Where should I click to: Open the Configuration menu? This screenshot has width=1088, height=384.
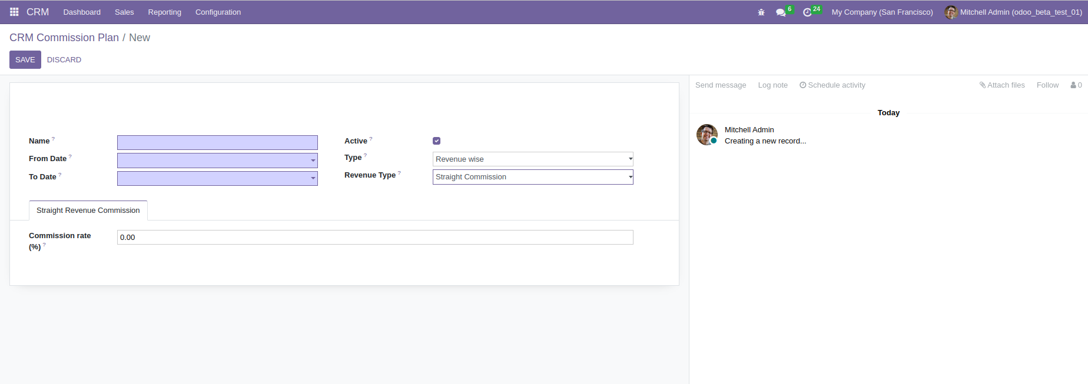[218, 12]
